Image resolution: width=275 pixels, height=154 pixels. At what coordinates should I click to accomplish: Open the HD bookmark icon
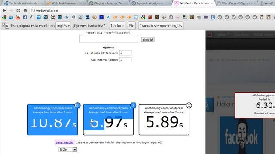(x=206, y=17)
